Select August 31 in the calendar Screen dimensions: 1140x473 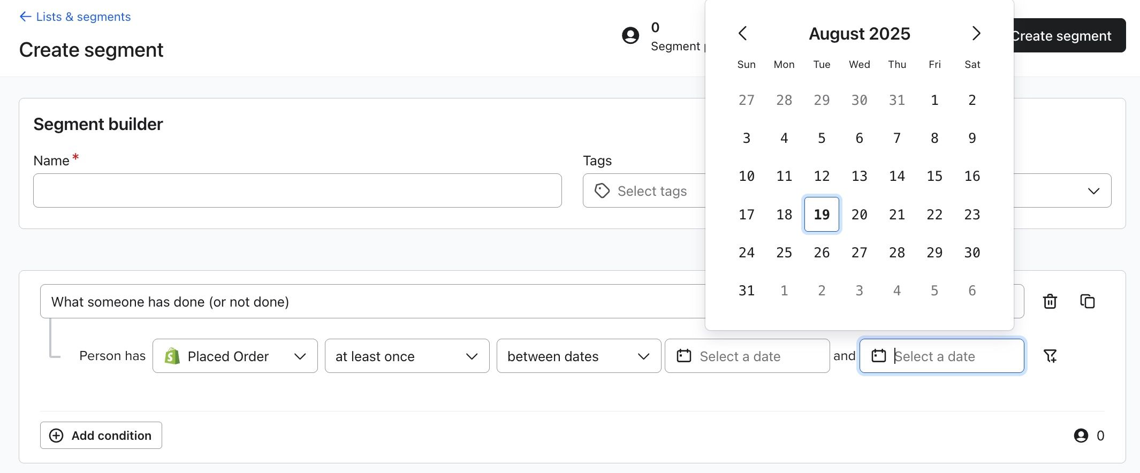click(x=747, y=291)
